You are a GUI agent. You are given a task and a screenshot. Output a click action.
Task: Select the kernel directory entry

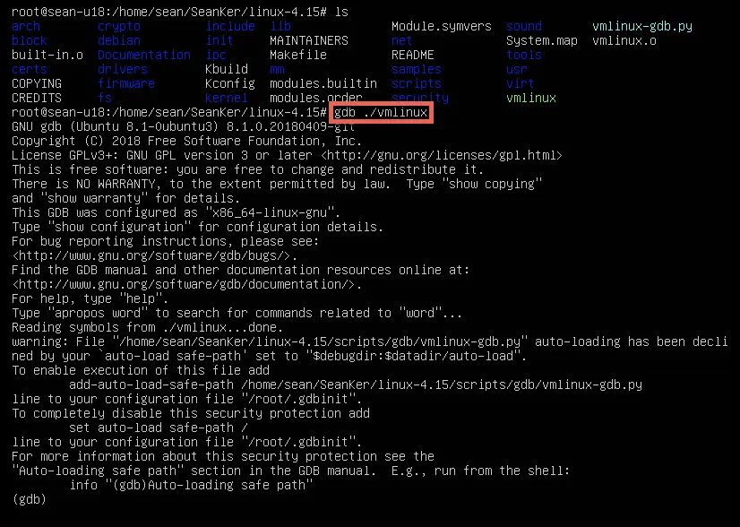click(227, 98)
